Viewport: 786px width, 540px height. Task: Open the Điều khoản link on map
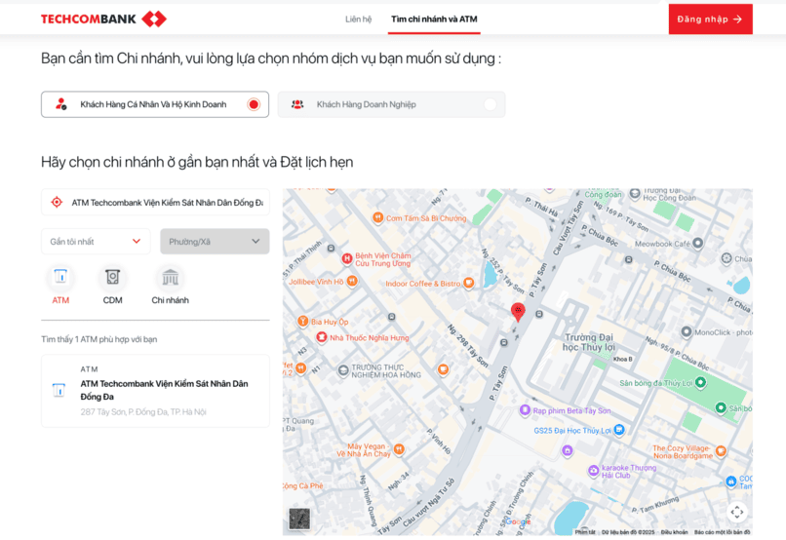(x=674, y=532)
